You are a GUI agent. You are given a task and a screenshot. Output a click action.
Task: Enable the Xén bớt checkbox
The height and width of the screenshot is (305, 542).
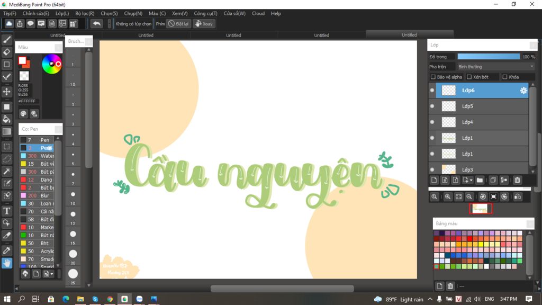point(469,77)
